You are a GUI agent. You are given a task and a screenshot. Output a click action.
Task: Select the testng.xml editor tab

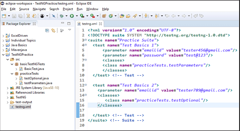tap(89, 24)
